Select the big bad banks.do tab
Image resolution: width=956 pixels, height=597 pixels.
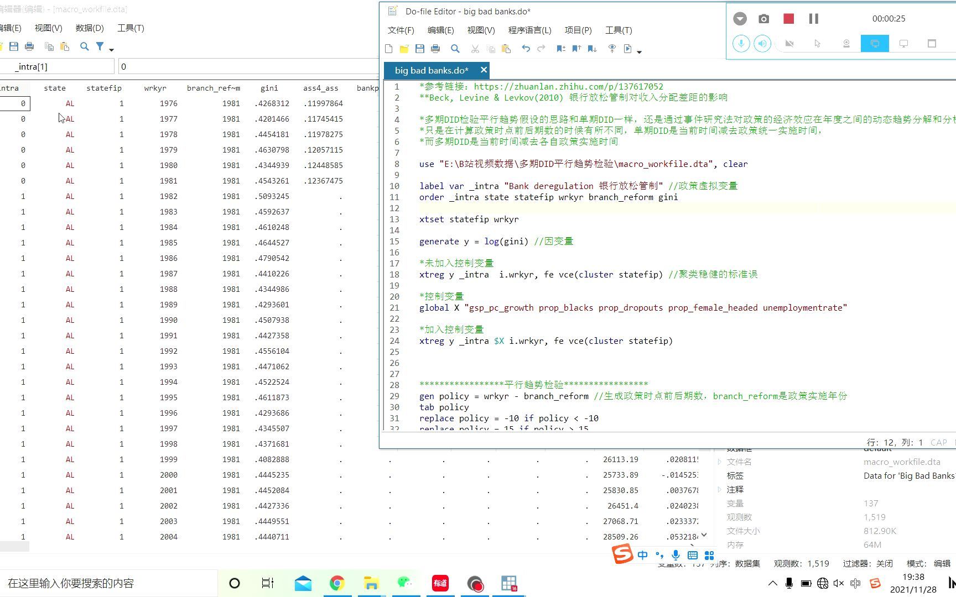tap(431, 70)
